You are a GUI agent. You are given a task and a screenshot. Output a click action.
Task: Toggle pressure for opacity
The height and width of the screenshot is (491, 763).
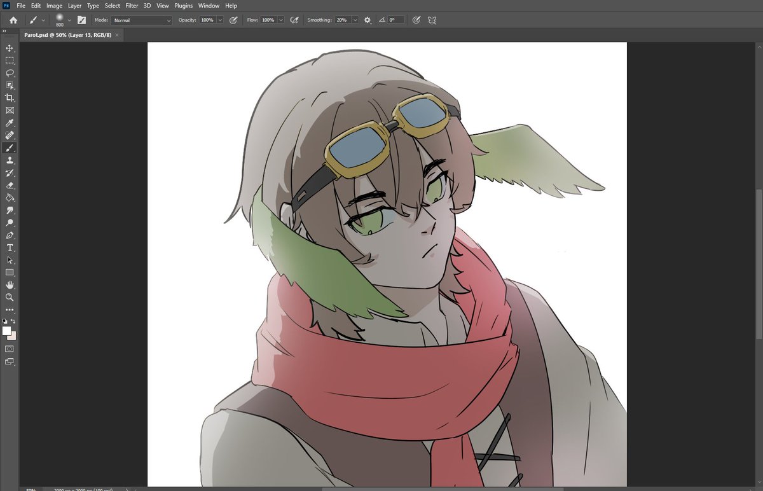click(233, 20)
